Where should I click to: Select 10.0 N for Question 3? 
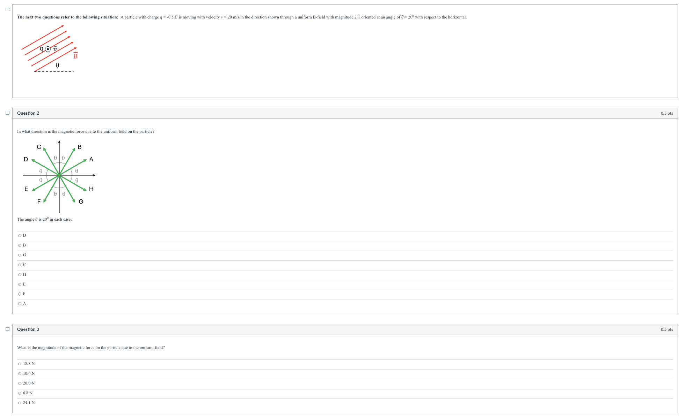point(20,374)
